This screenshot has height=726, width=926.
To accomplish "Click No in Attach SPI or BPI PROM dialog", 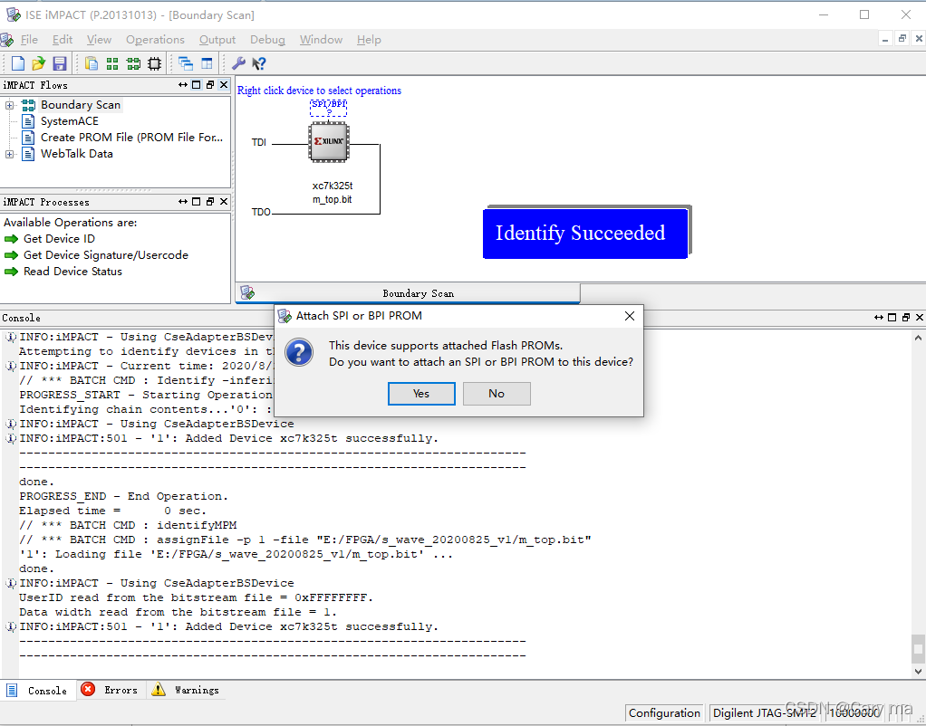I will [x=497, y=394].
